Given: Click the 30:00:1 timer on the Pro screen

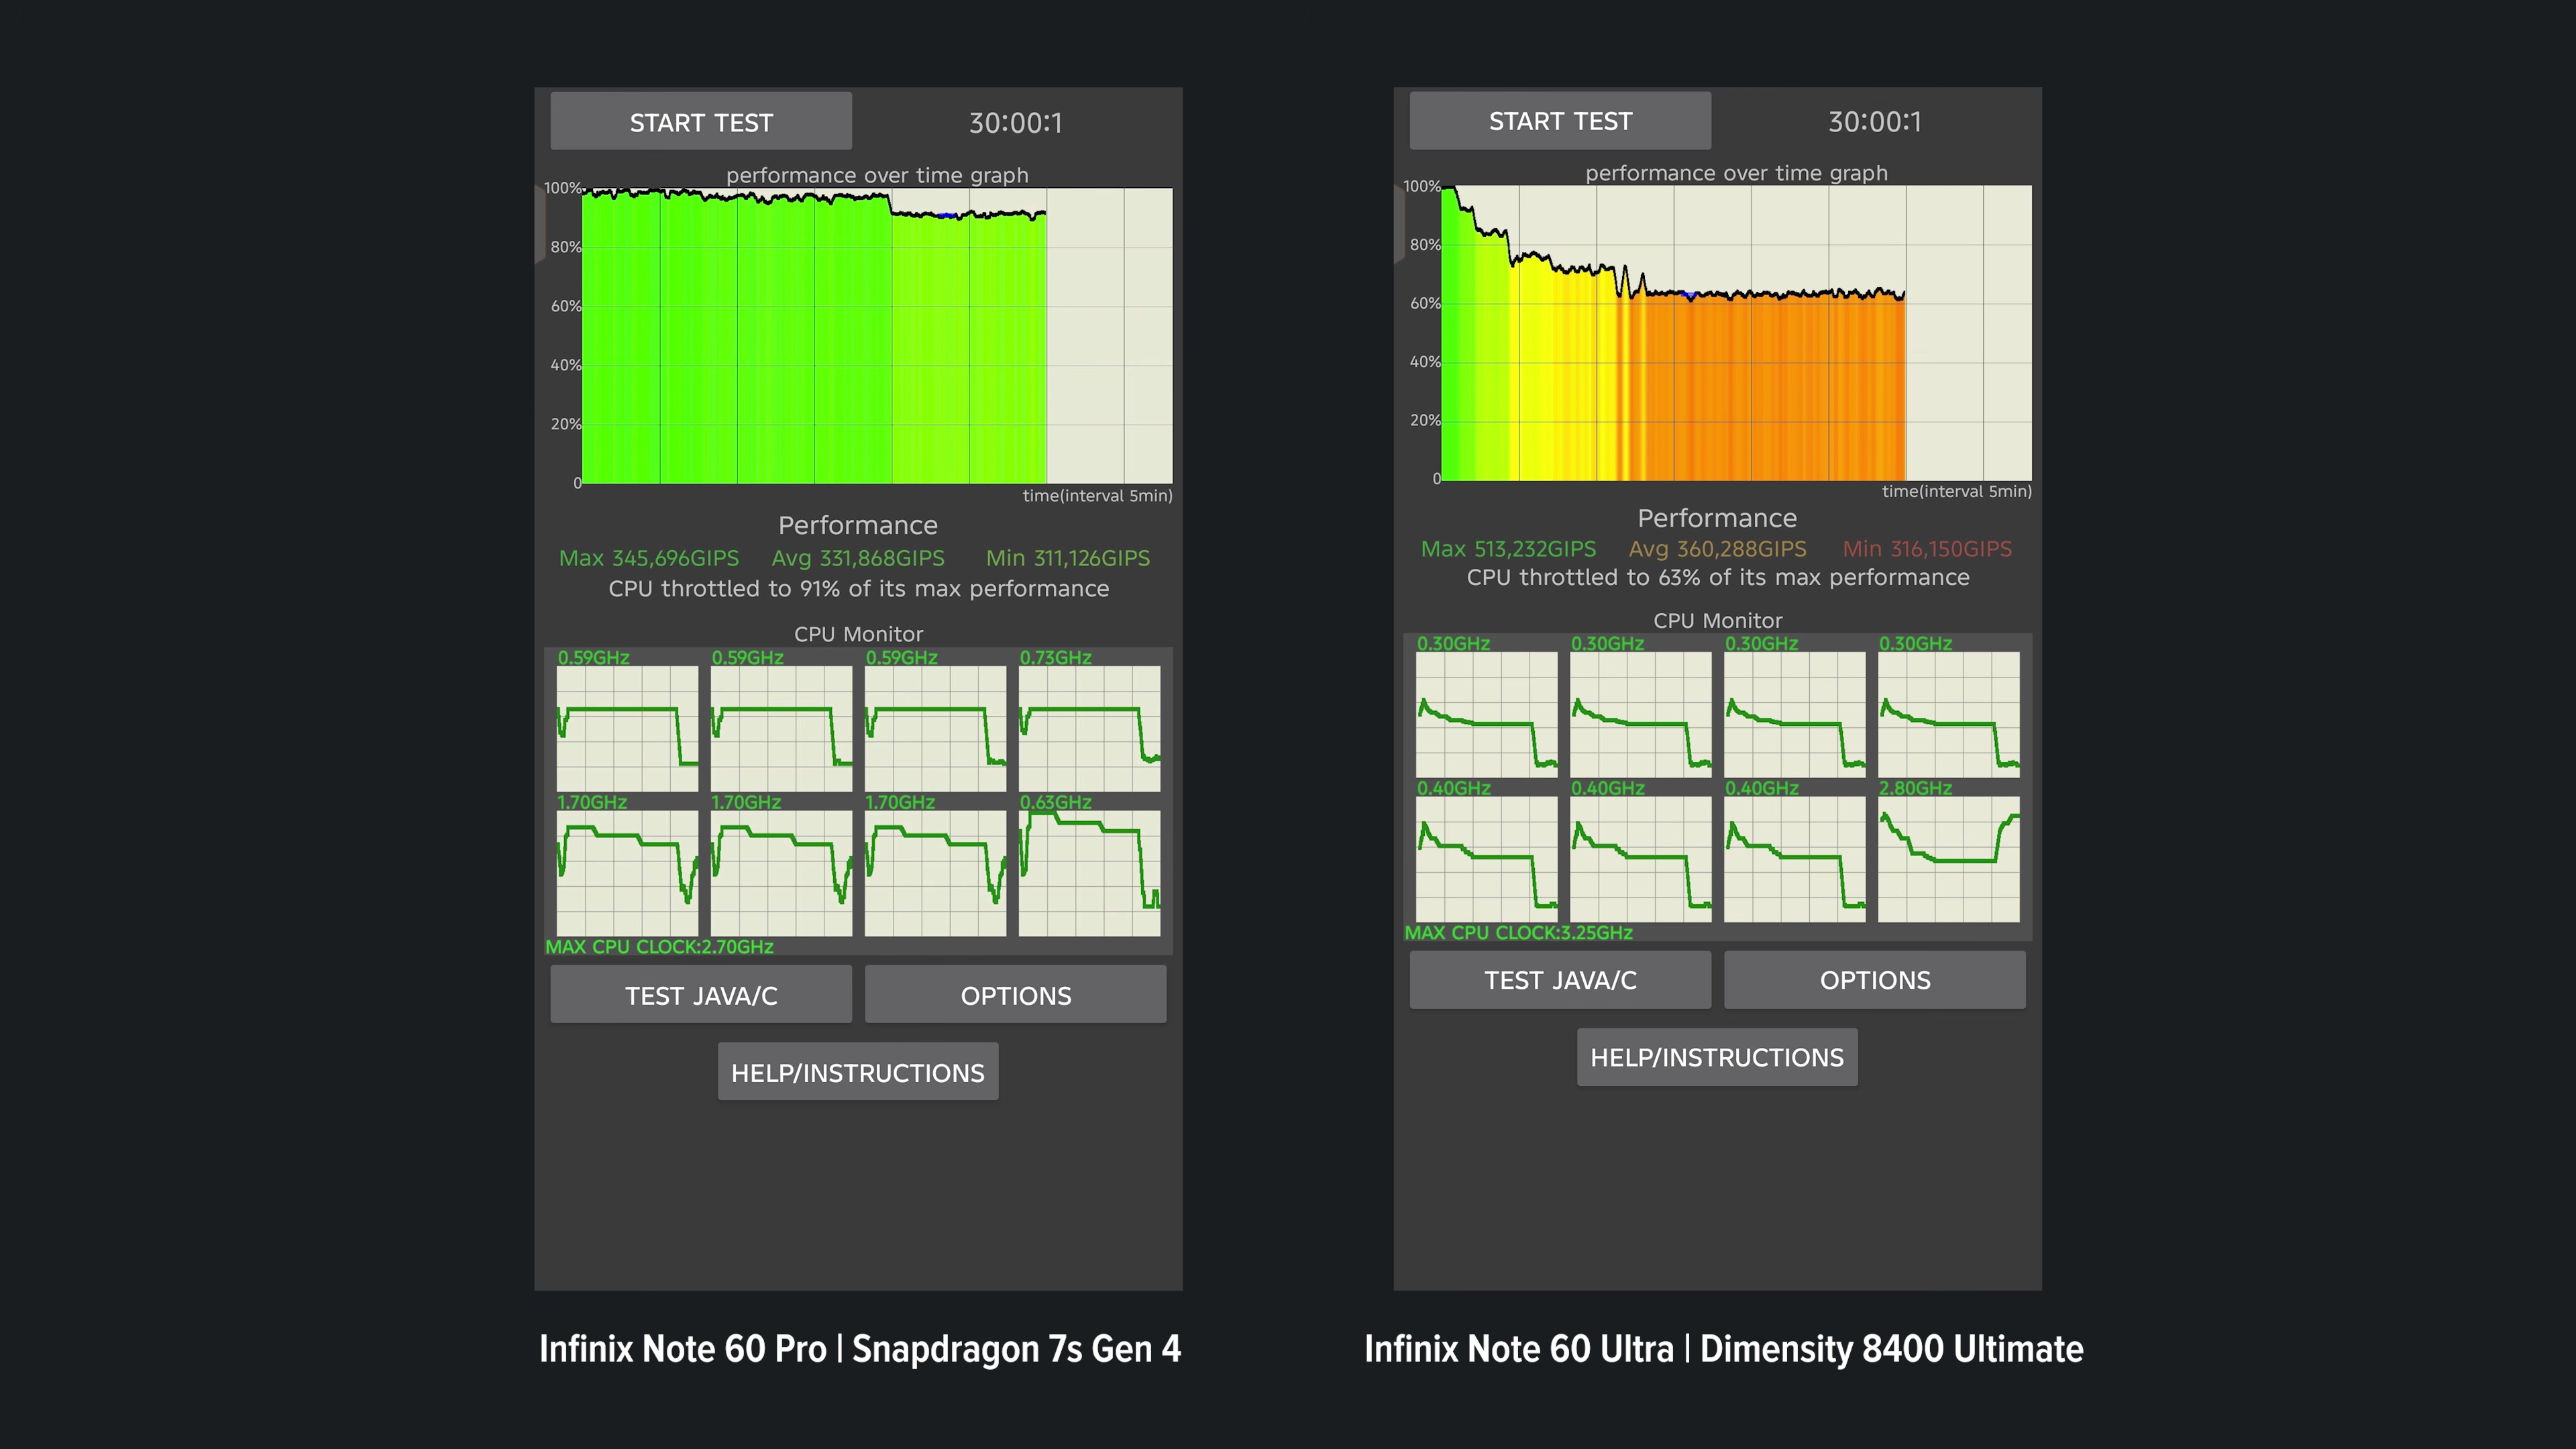Looking at the screenshot, I should click(x=1015, y=122).
